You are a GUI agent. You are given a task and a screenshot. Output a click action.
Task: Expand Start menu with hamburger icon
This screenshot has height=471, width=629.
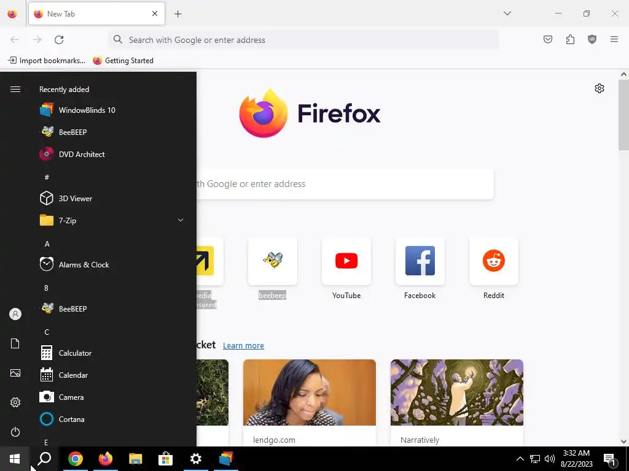(15, 89)
